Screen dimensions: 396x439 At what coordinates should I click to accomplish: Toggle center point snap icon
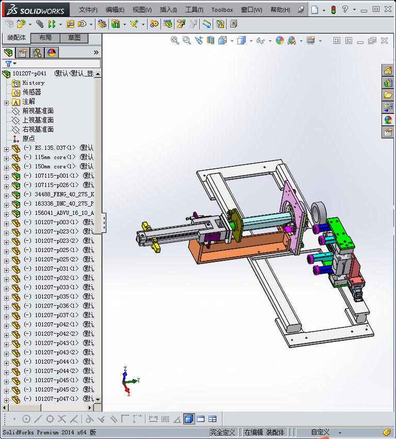click(26, 419)
